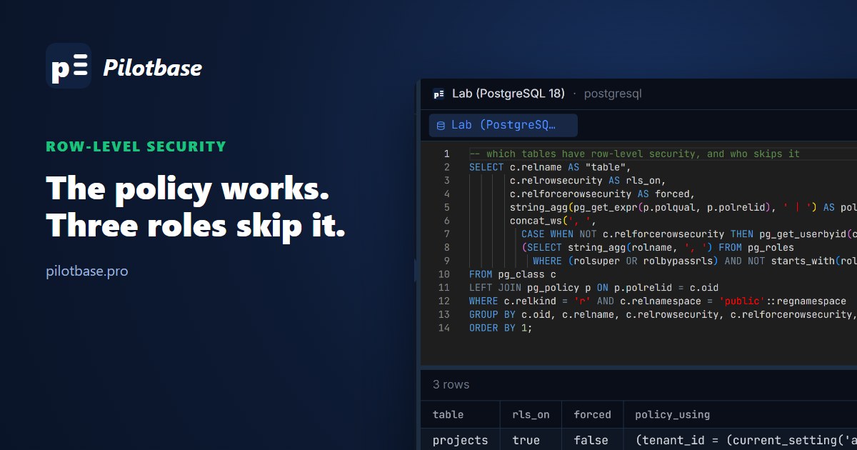Click headline 'The policy works.'
857x450 pixels.
click(x=188, y=189)
